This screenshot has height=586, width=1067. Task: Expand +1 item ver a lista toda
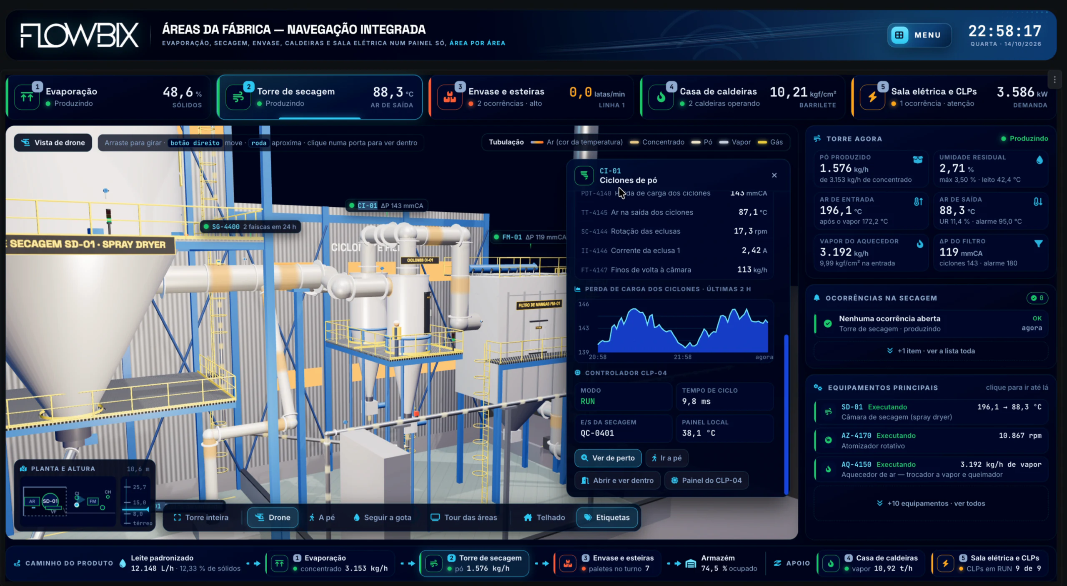coord(931,351)
